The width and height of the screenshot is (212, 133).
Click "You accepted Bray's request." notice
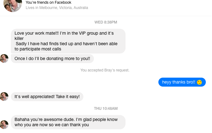(105, 70)
